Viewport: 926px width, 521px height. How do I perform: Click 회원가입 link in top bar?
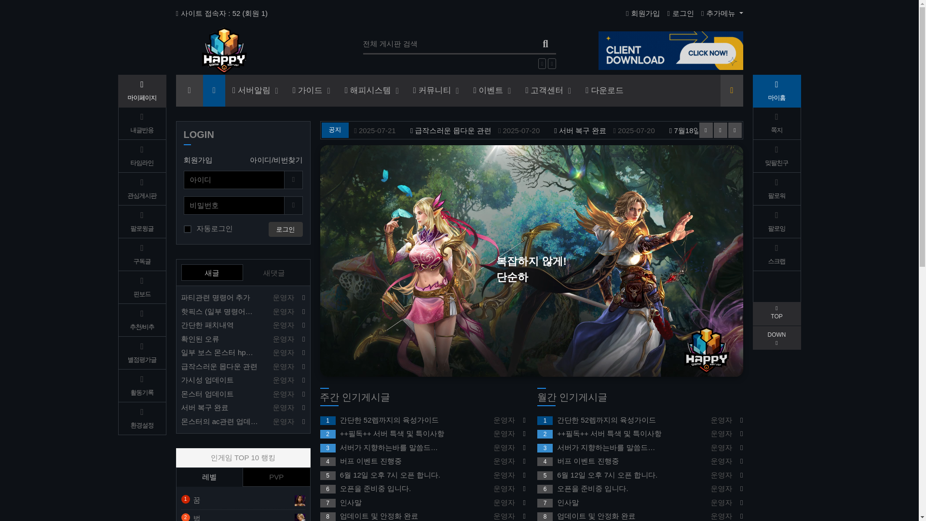point(643,14)
